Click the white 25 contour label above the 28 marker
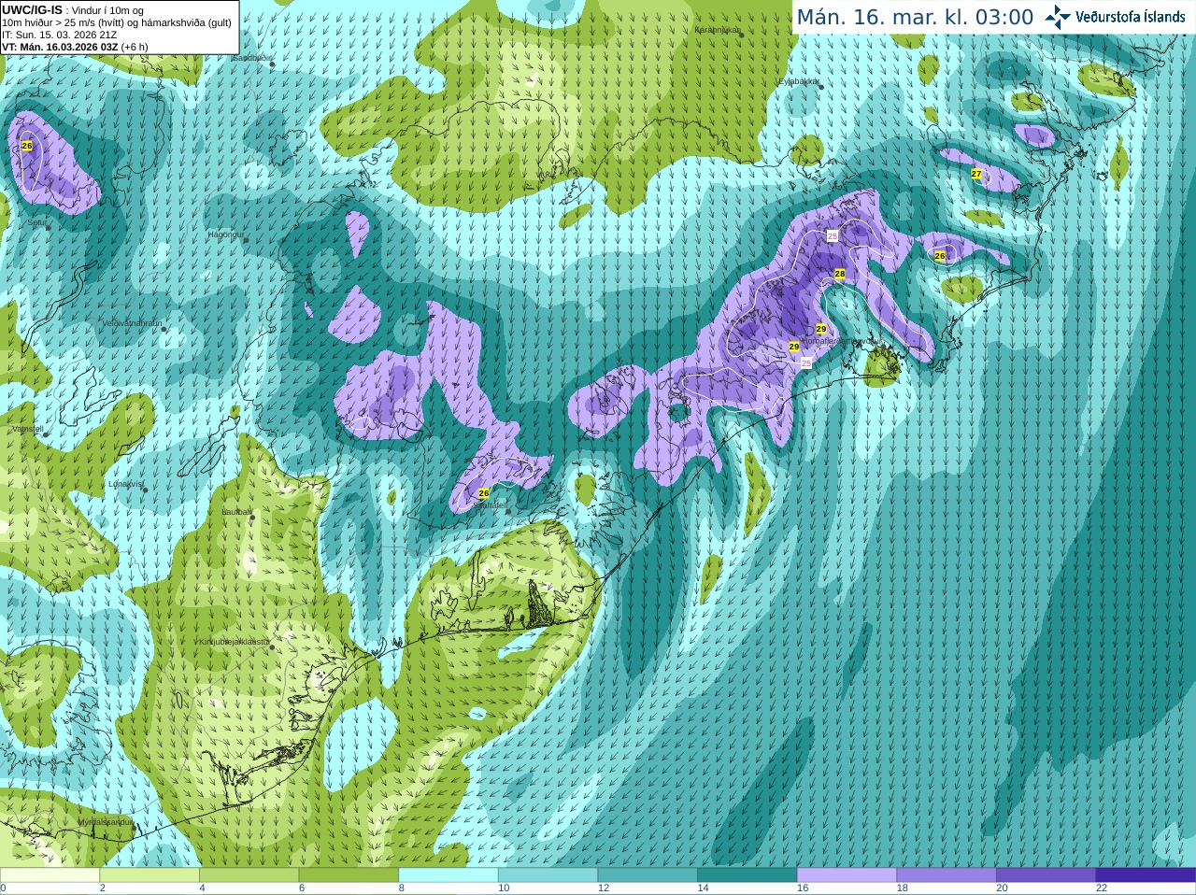1196x895 pixels. 833,236
